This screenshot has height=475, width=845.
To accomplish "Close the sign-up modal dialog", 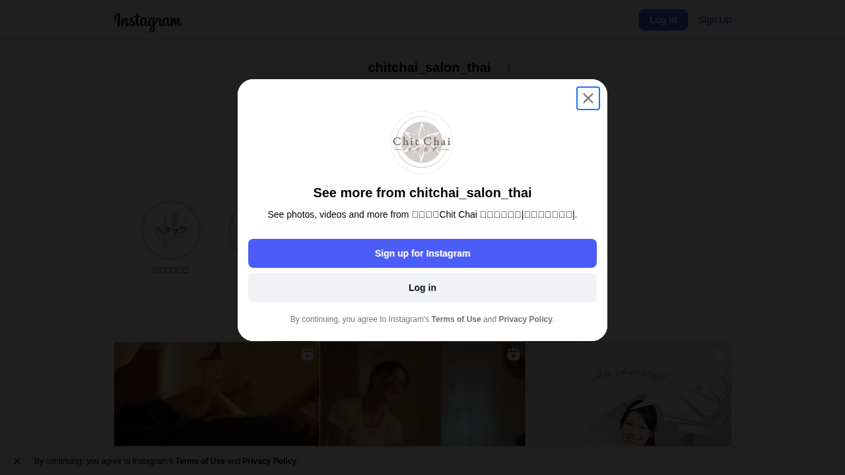I will pyautogui.click(x=588, y=98).
